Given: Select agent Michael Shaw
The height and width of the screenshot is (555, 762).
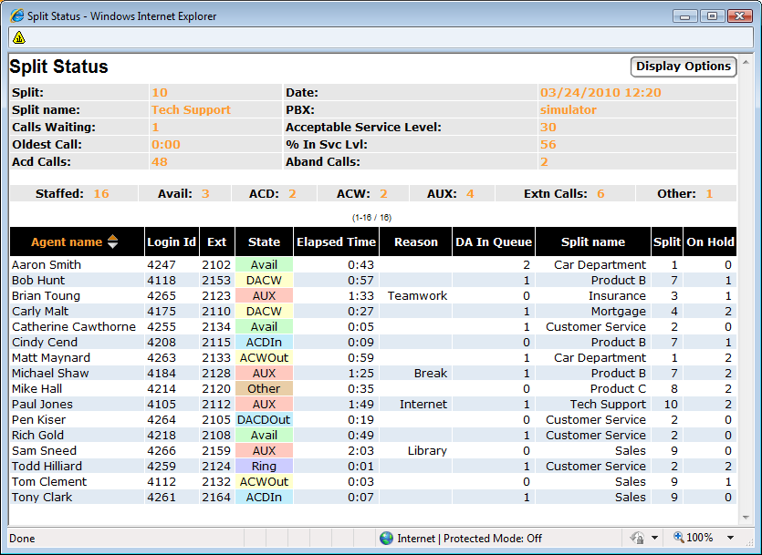Looking at the screenshot, I should pos(50,374).
